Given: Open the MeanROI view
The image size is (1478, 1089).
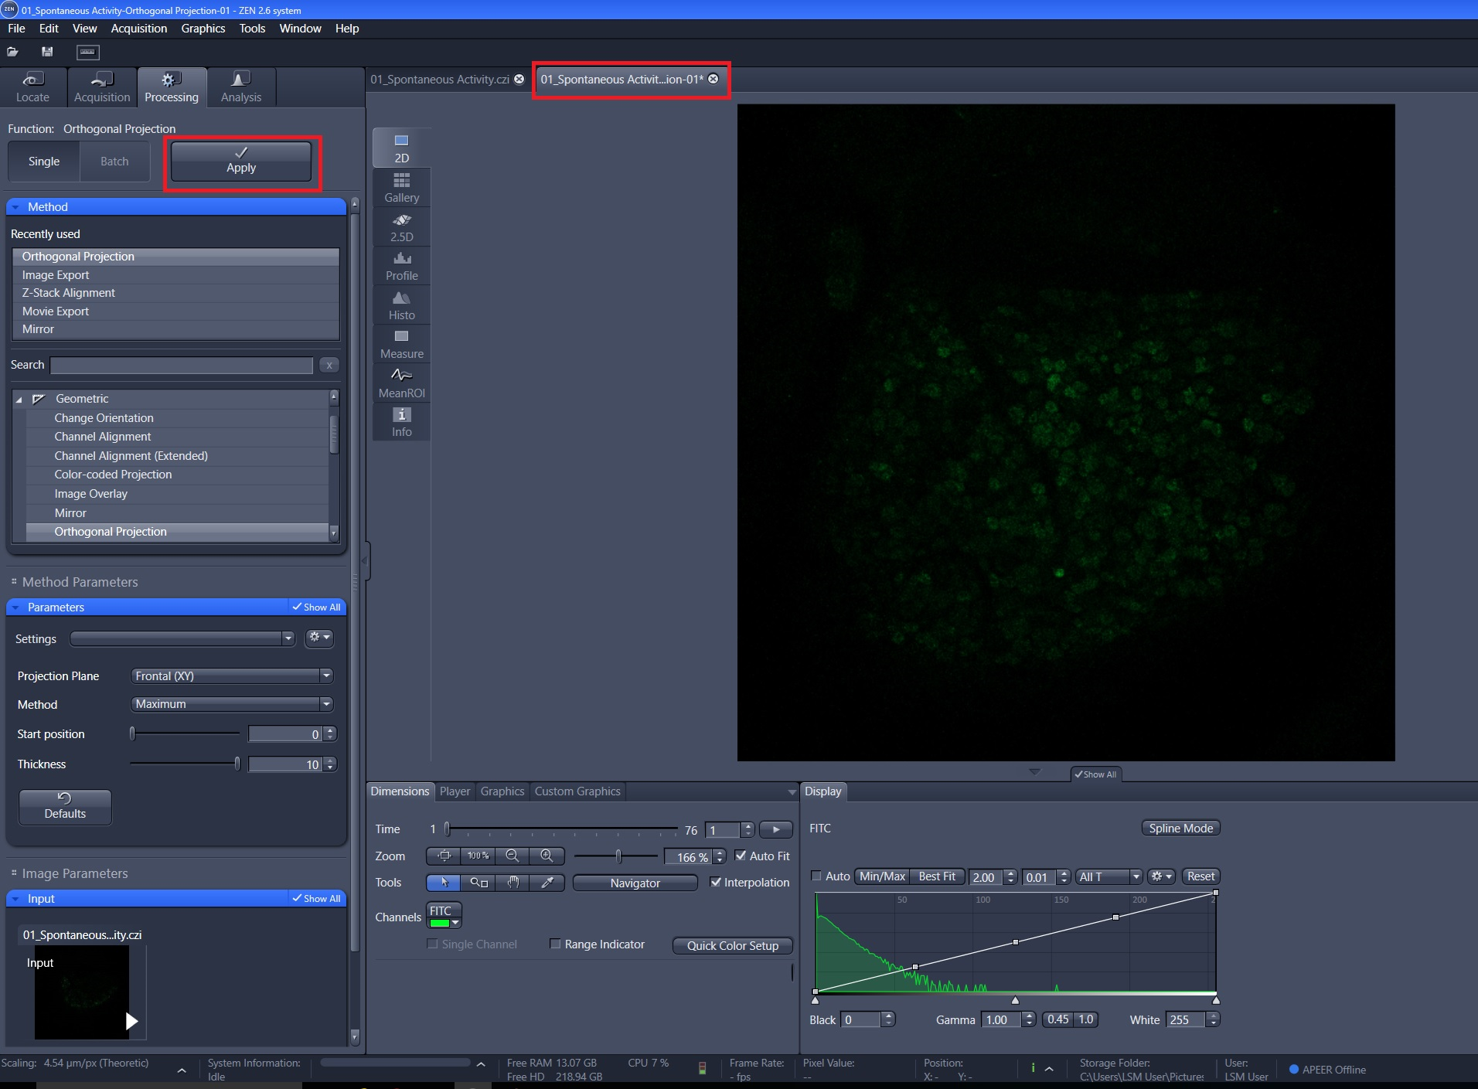Looking at the screenshot, I should (x=401, y=383).
